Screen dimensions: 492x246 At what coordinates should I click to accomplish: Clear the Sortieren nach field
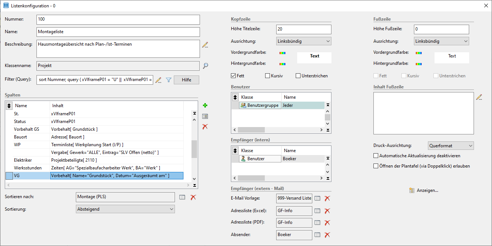193,197
